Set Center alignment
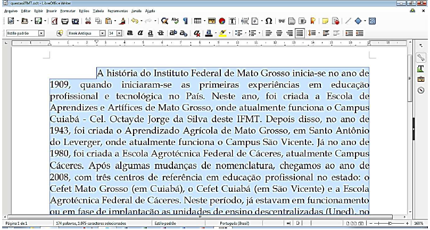This screenshot has width=430, height=230. click(279, 33)
